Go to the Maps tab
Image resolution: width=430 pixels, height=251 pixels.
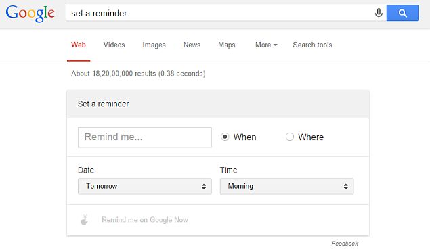tap(227, 45)
